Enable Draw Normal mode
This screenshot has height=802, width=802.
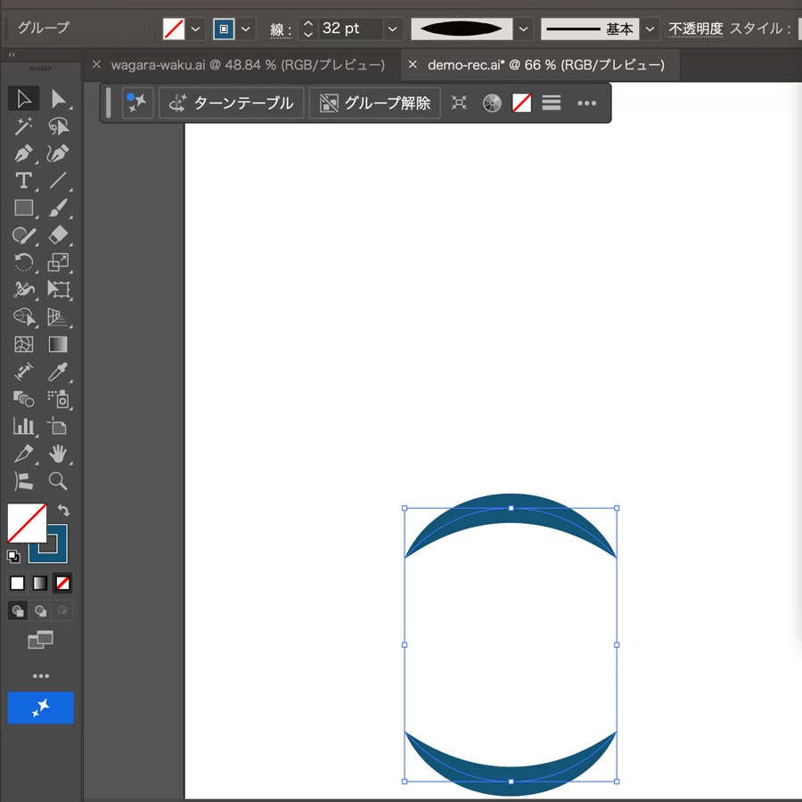18,610
